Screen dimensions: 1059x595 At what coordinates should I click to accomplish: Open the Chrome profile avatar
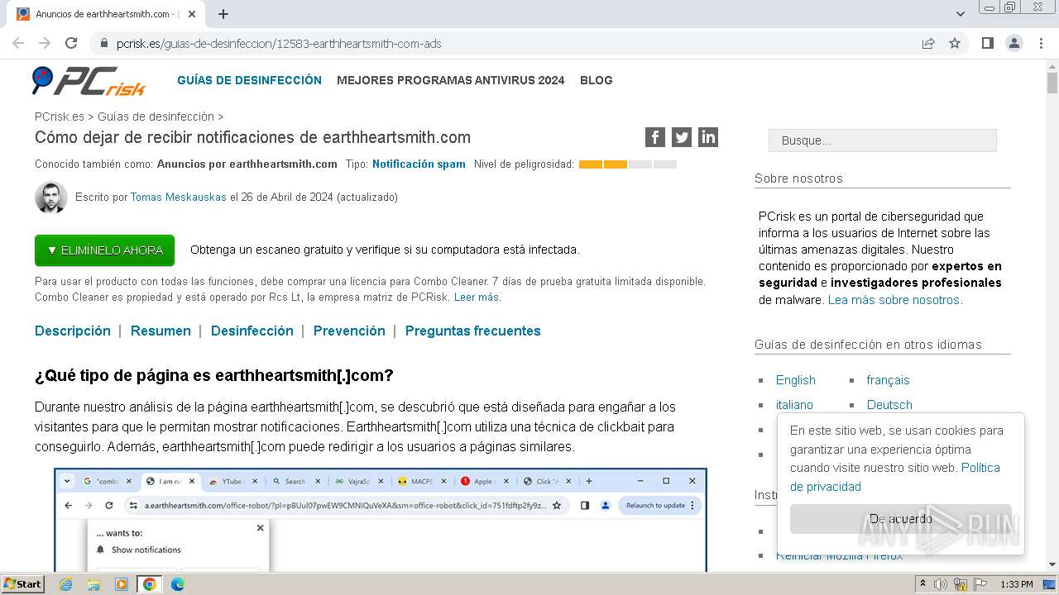tap(1014, 44)
